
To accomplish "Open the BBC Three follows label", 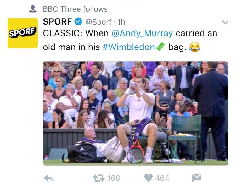I will pyautogui.click(x=75, y=9).
